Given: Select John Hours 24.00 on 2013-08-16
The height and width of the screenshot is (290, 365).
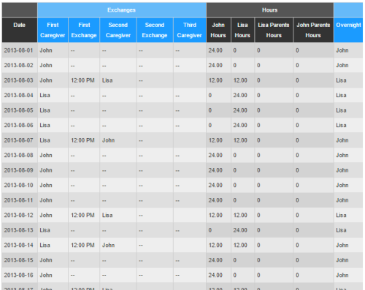Looking at the screenshot, I should [x=215, y=275].
